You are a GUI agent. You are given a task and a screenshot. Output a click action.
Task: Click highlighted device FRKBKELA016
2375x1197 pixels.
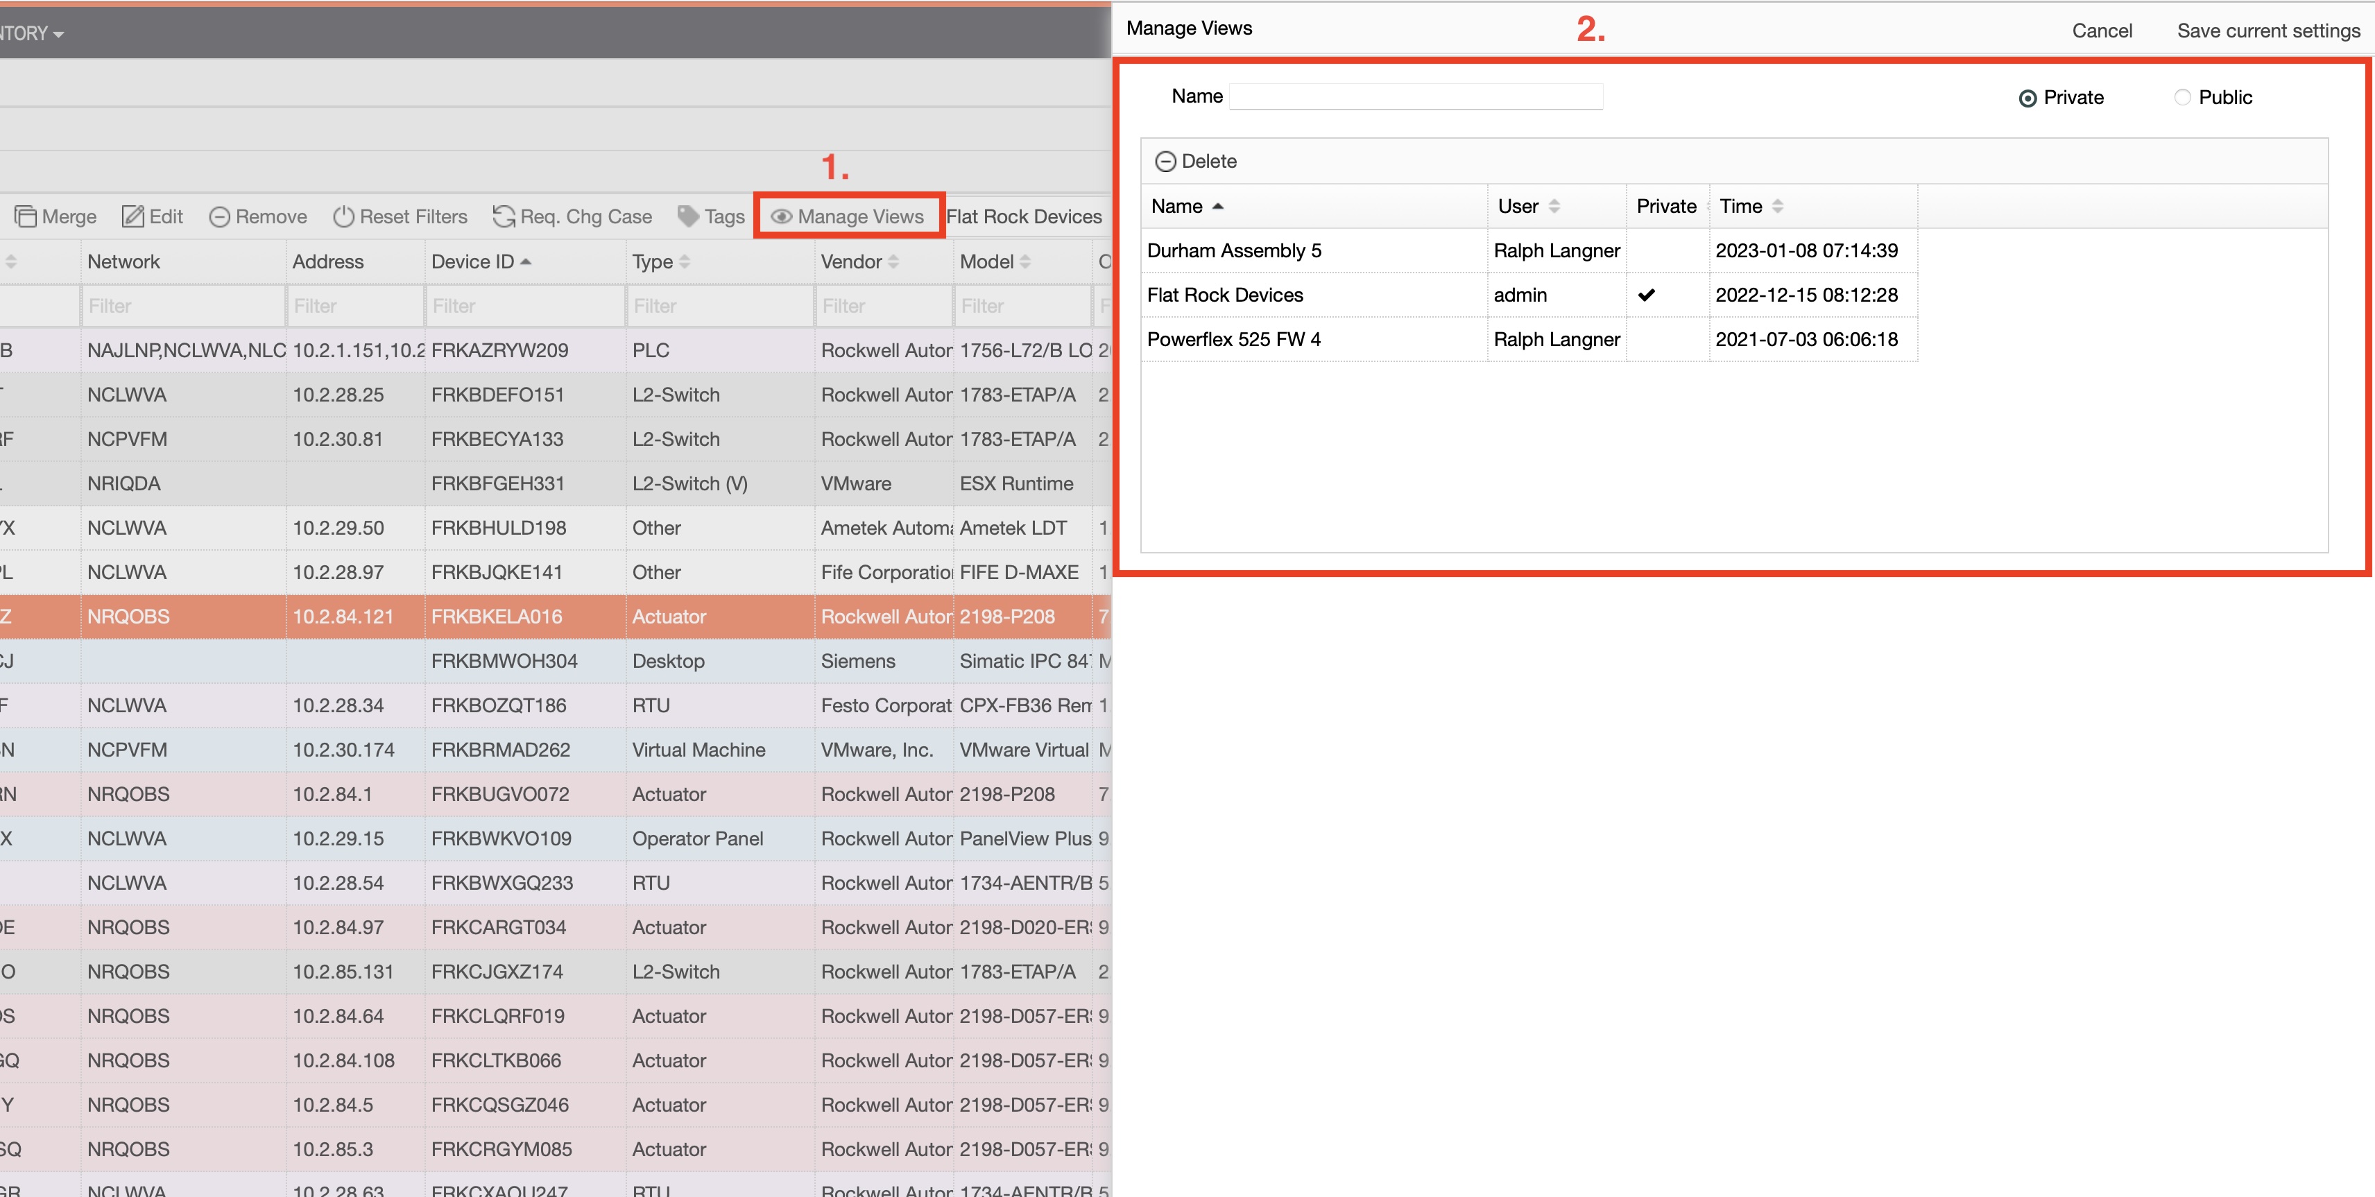496,617
